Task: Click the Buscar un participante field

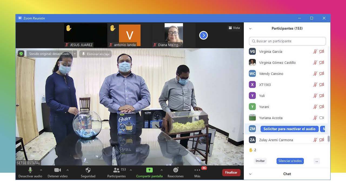Action: [287, 41]
